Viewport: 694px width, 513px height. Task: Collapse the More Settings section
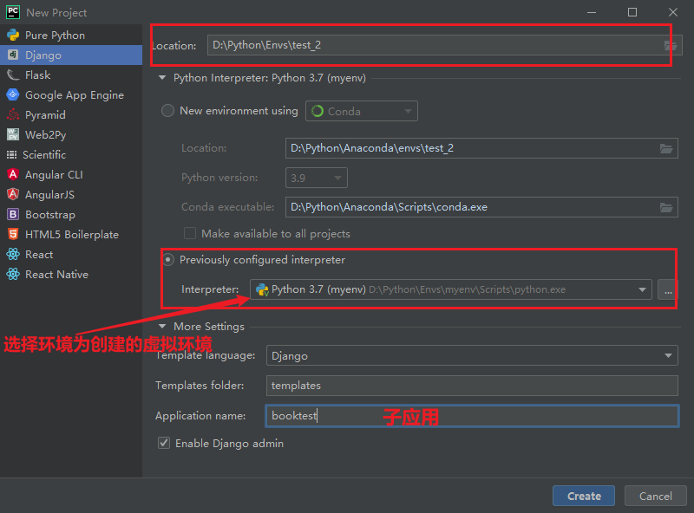(162, 327)
